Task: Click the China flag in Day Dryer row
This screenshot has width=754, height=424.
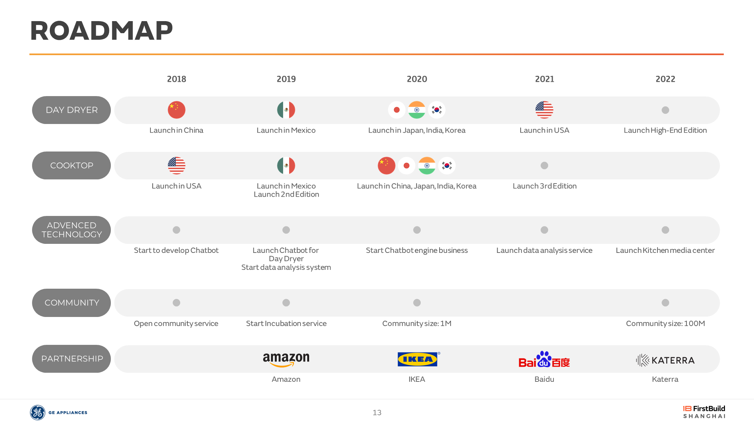Action: (x=176, y=110)
